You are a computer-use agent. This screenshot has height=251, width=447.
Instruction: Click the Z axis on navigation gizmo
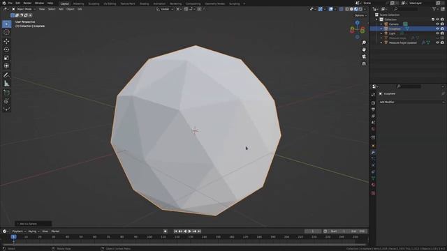click(x=357, y=22)
